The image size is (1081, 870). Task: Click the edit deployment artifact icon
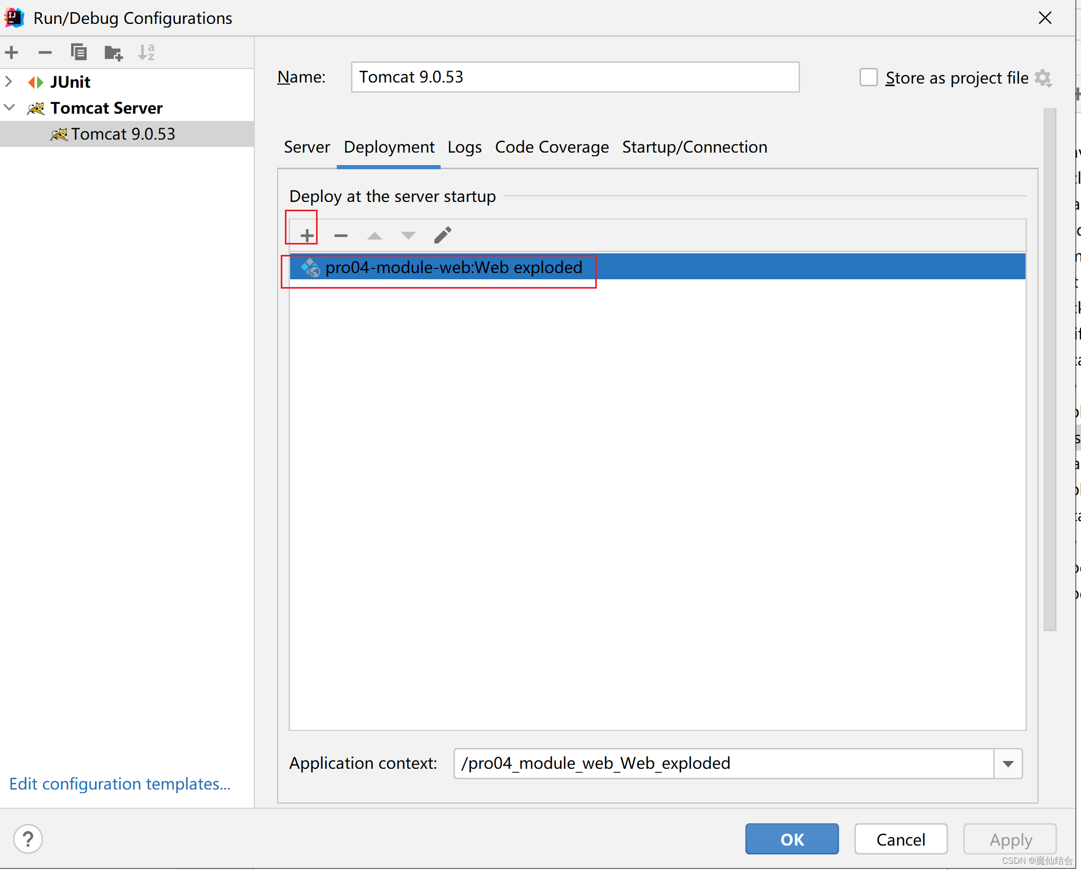[x=441, y=234]
